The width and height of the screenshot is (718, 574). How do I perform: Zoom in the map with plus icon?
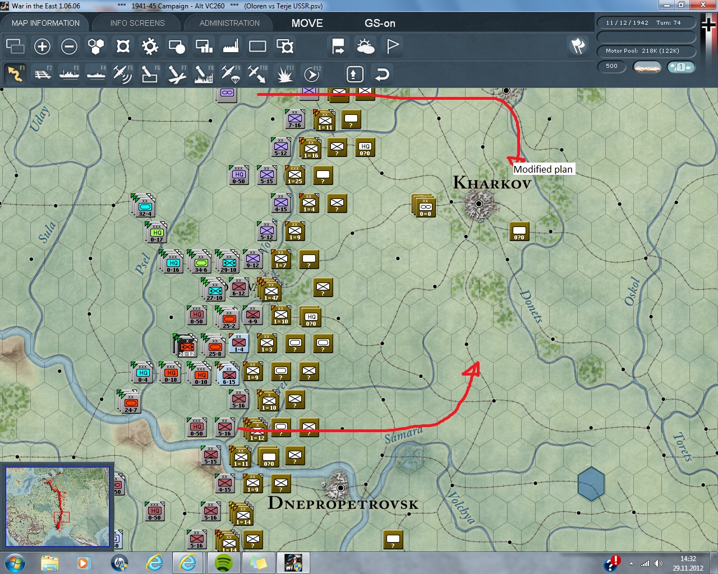(42, 47)
